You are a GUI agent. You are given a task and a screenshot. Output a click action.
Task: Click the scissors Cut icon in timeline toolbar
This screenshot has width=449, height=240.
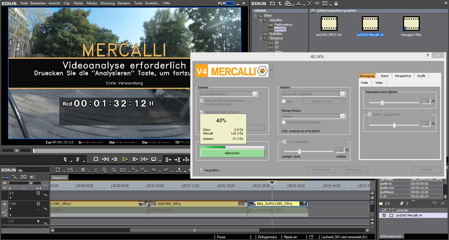95,170
